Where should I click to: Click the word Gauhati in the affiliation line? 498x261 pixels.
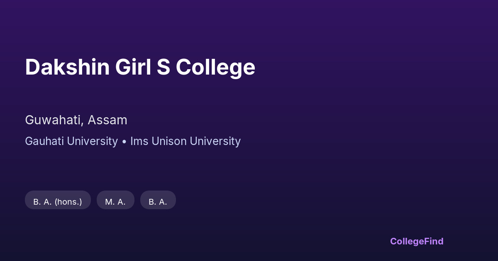pos(44,141)
